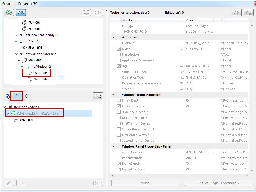Click Aplicar Regla Predefinida... button
The image size is (256, 192).
click(x=219, y=183)
